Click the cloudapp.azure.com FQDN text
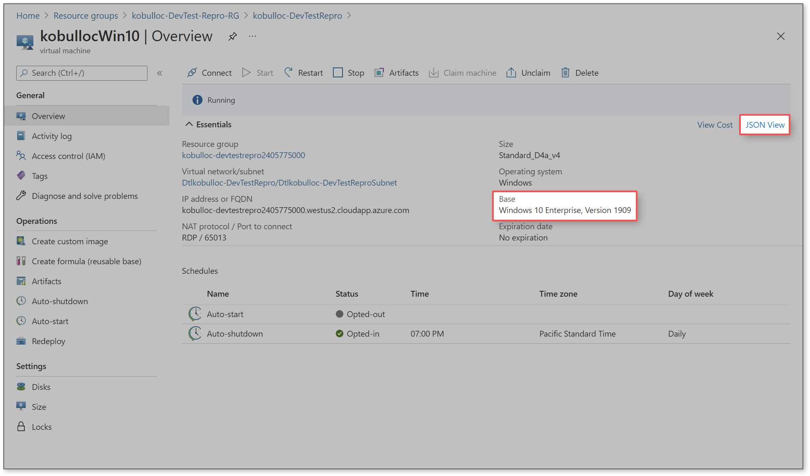Viewport: 810px width, 476px height. [295, 210]
